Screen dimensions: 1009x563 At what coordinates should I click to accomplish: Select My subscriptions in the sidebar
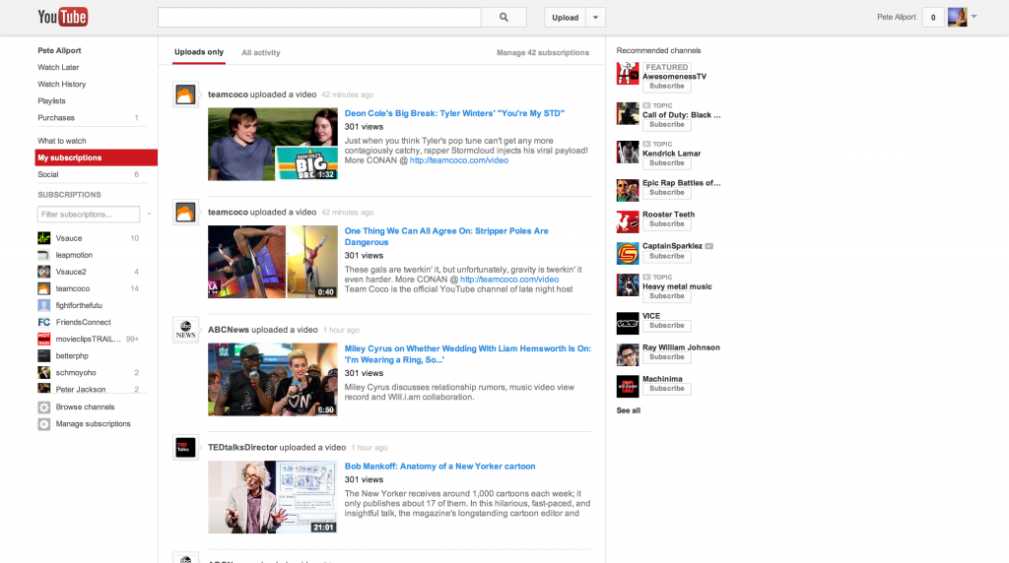[x=96, y=157]
